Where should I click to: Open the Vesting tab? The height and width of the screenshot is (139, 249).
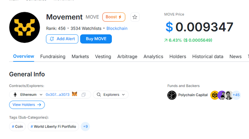(x=103, y=57)
